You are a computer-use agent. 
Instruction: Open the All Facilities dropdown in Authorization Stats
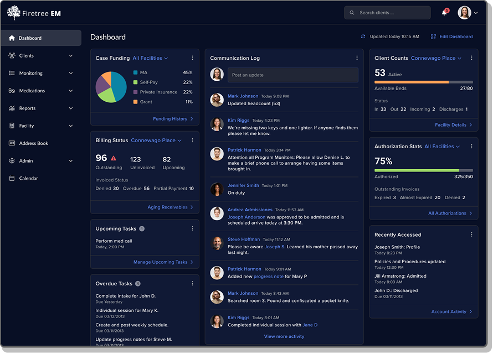click(x=443, y=146)
